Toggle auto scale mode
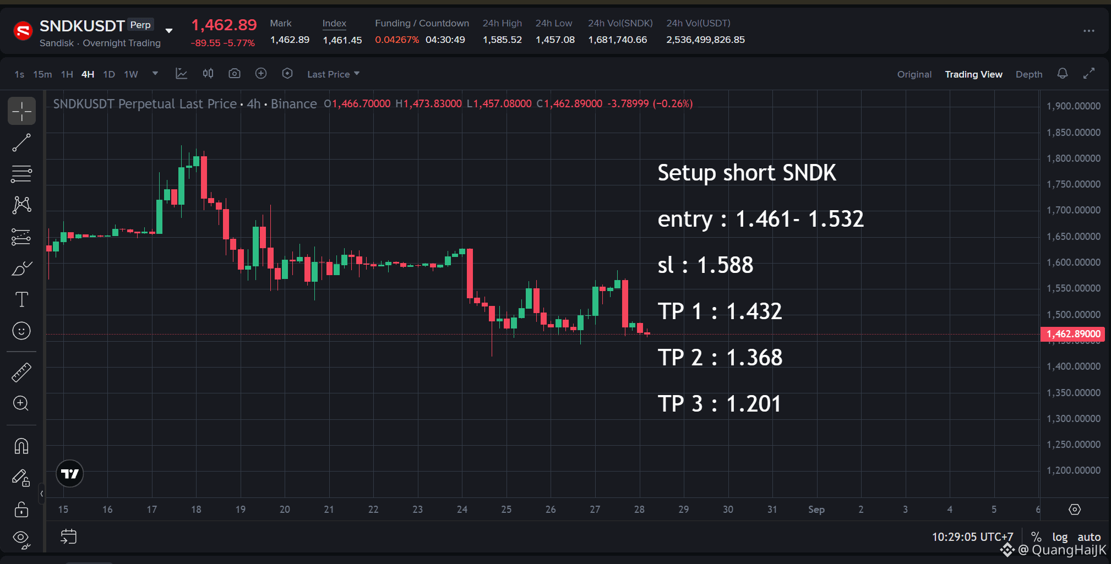The width and height of the screenshot is (1111, 564). 1089,537
